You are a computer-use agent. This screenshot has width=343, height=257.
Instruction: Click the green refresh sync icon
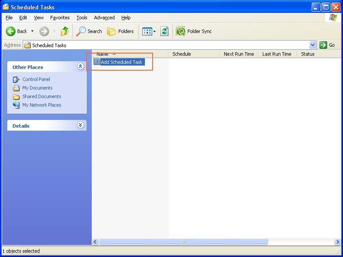(165, 31)
